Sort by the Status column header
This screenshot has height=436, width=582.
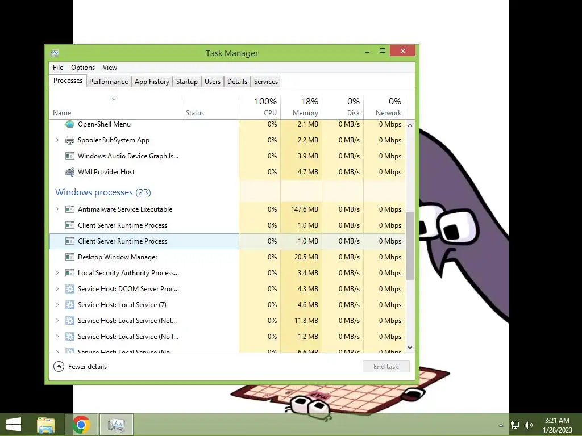click(x=210, y=107)
